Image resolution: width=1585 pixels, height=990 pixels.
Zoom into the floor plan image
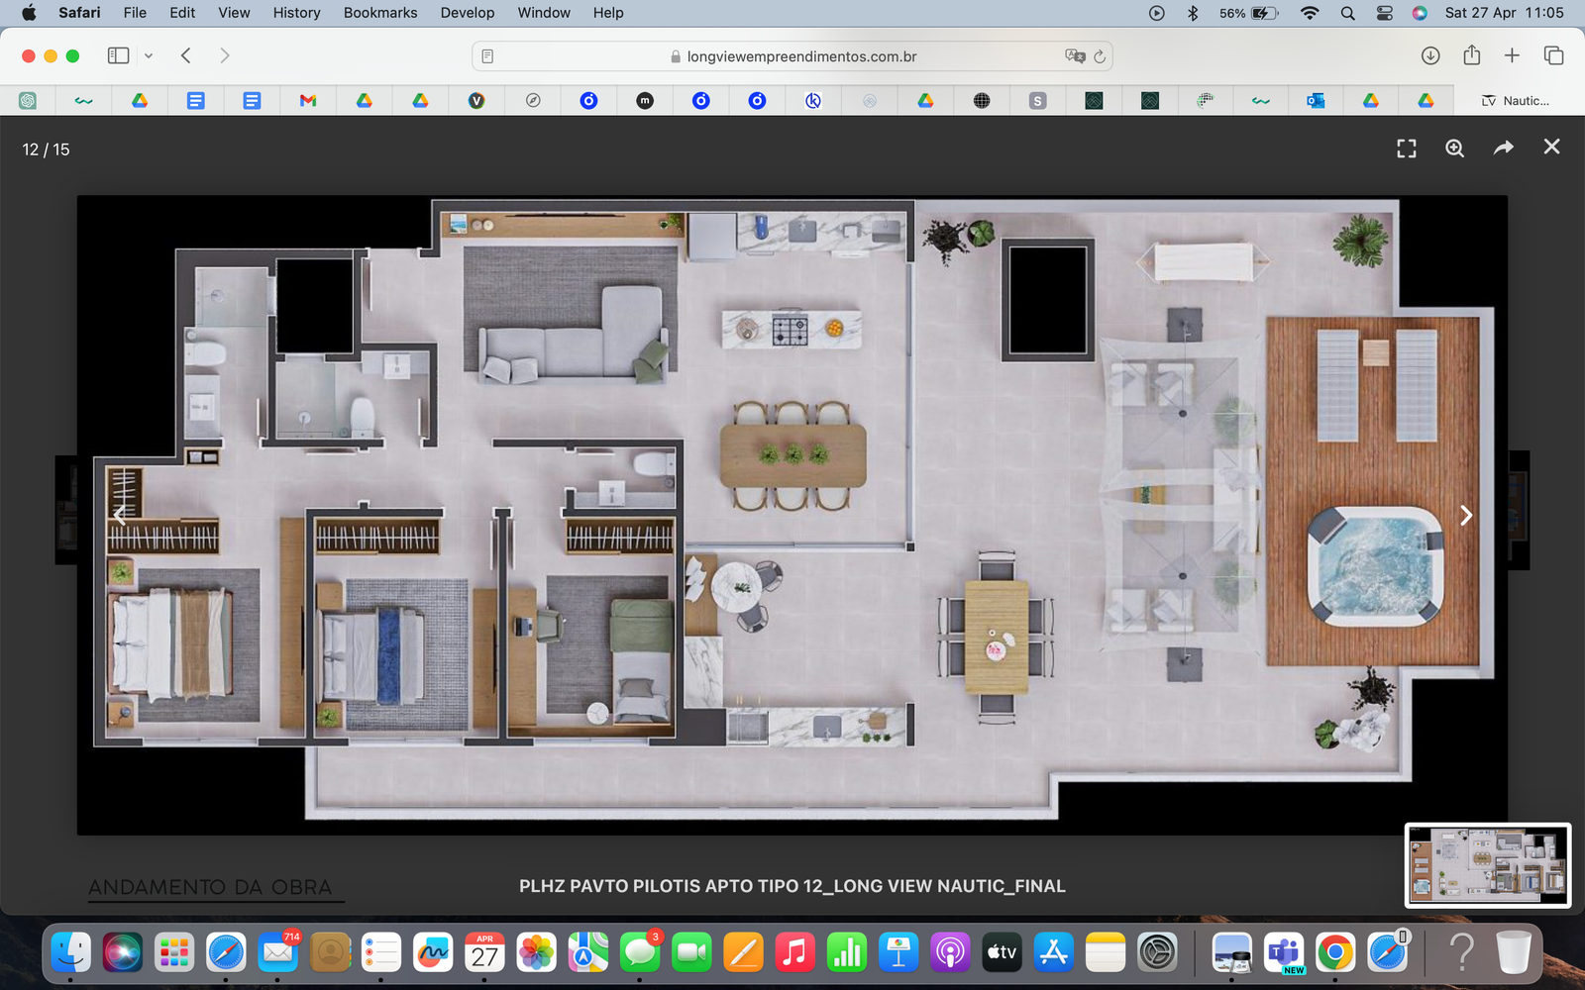(x=1454, y=148)
